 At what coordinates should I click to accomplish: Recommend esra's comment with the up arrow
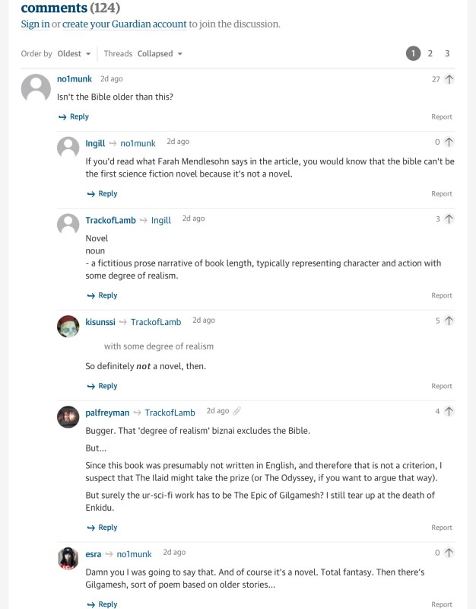[x=449, y=553]
